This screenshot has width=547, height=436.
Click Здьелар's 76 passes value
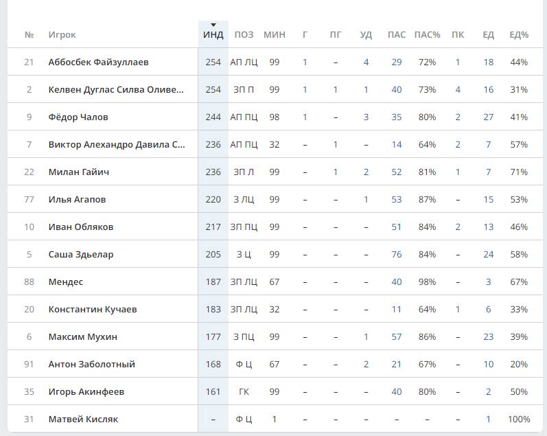pos(396,255)
